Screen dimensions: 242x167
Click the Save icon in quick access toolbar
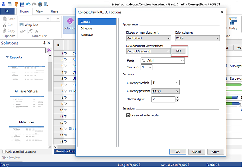[22, 5]
